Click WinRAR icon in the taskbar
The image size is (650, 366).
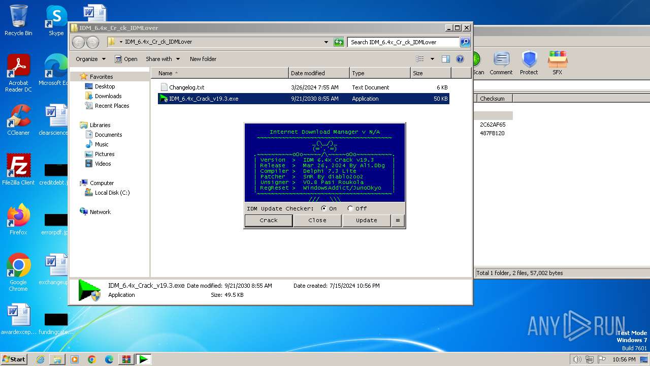click(126, 359)
